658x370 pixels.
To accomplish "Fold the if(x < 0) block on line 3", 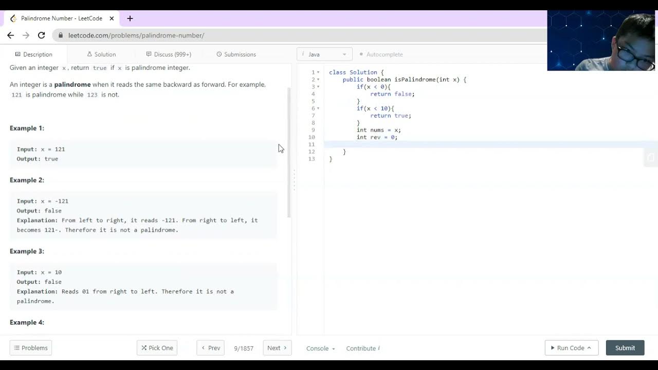I will 318,87.
